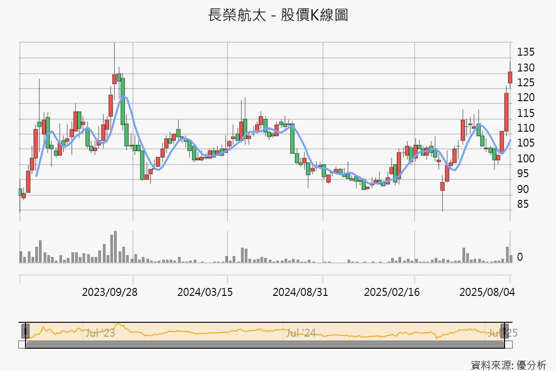Viewport: 556px width, 371px height.
Task: Click the 85 price axis label
Action: (x=523, y=204)
